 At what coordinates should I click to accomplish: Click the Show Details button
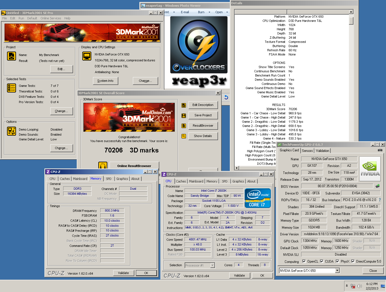(x=203, y=136)
